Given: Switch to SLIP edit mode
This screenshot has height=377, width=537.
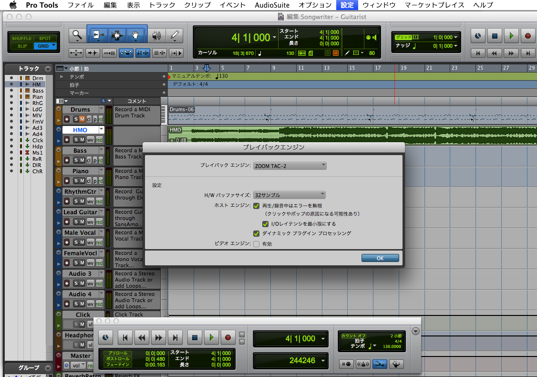Looking at the screenshot, I should click(22, 46).
